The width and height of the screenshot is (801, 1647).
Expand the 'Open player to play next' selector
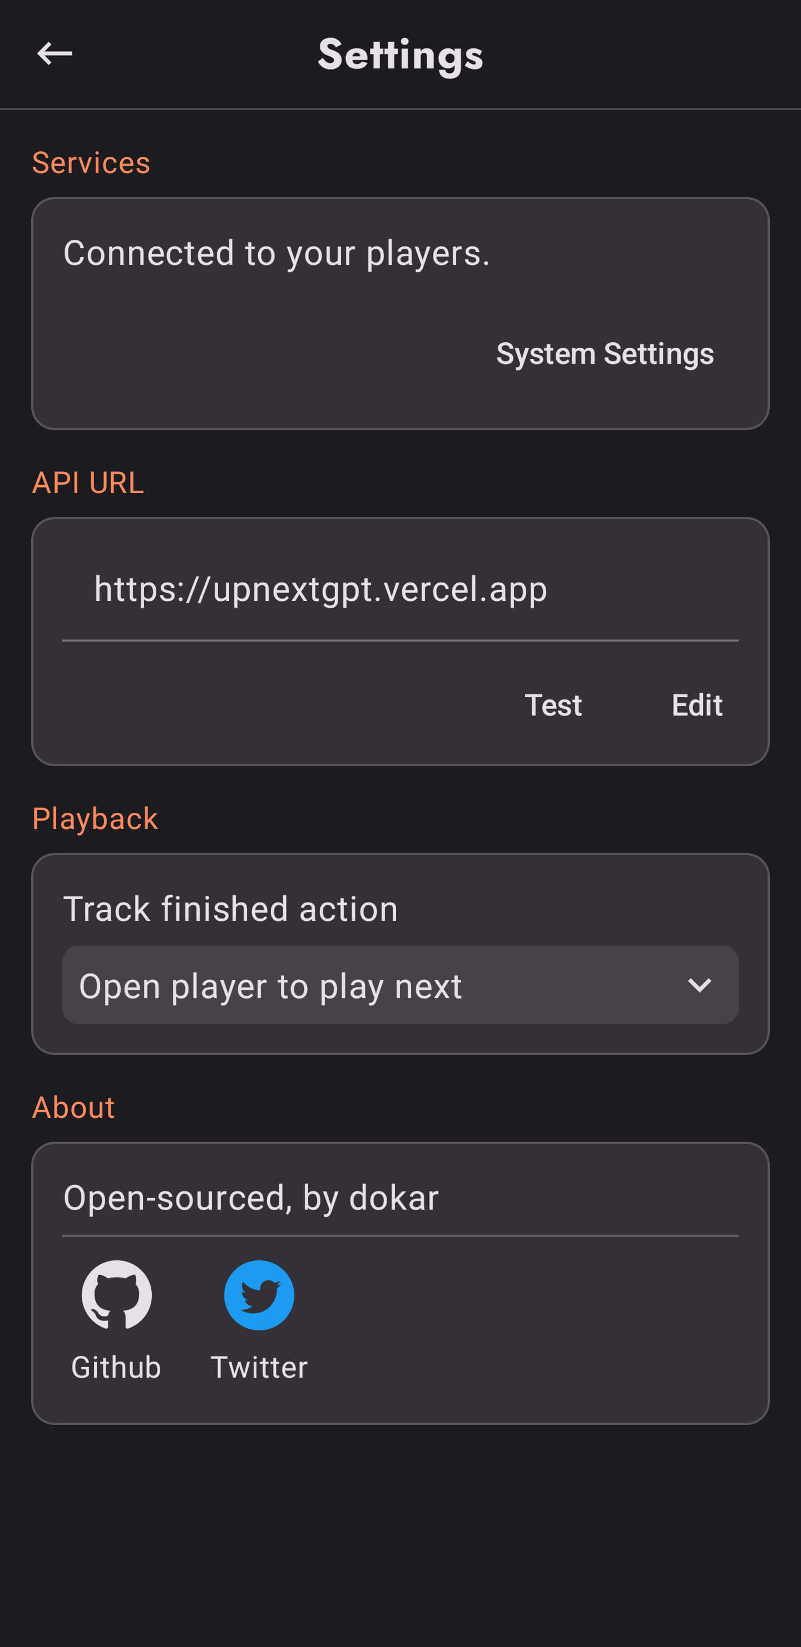[x=400, y=985]
